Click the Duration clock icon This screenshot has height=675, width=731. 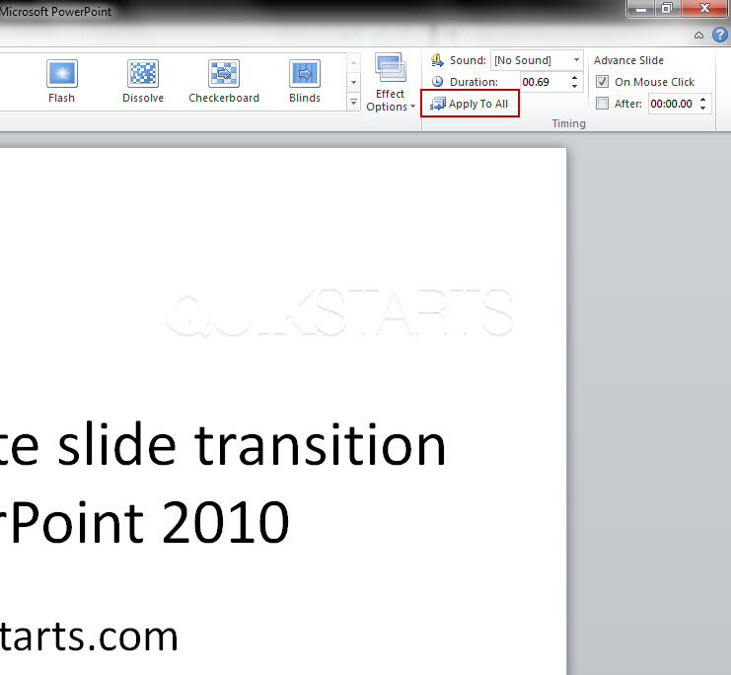[437, 82]
